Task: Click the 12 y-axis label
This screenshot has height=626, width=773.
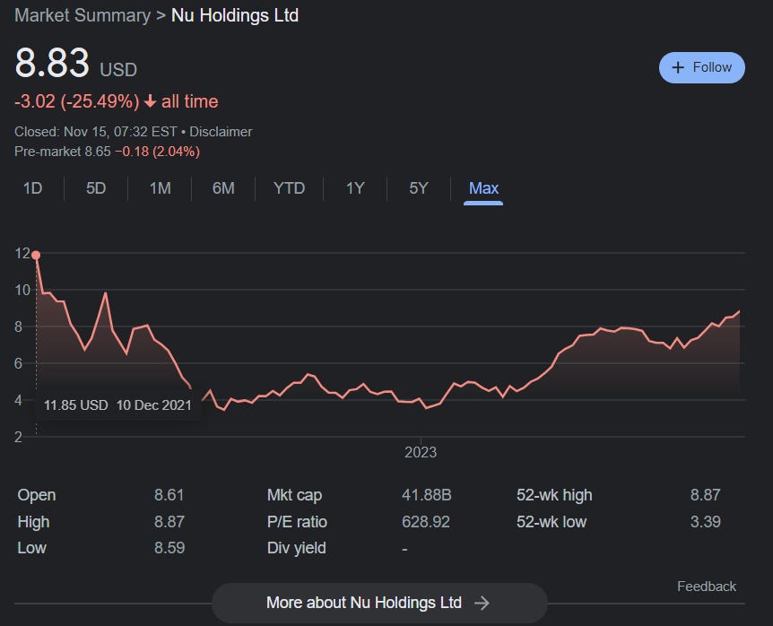Action: [x=22, y=253]
